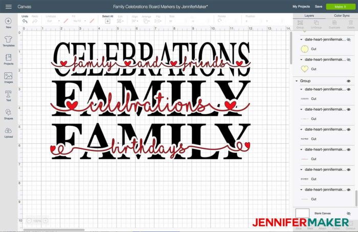The height and width of the screenshot is (232, 358).
Task: Open the Projects panel
Action: pos(9,60)
